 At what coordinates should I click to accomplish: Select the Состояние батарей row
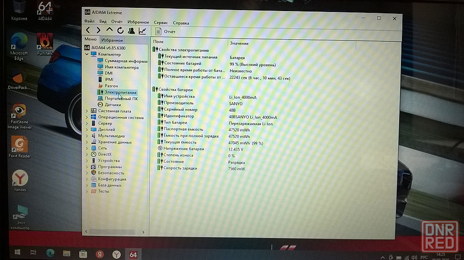tap(217, 64)
